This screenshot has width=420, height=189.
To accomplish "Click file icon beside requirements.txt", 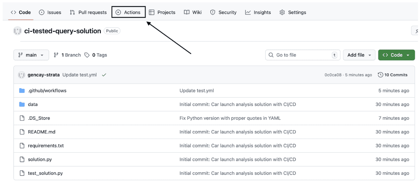I will (x=22, y=146).
